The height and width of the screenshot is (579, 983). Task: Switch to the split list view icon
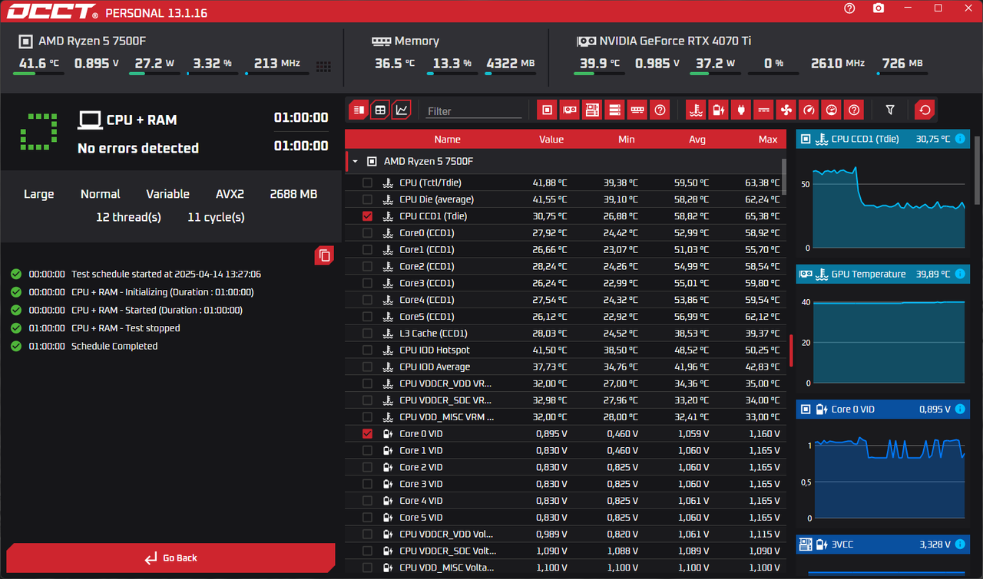(x=358, y=110)
